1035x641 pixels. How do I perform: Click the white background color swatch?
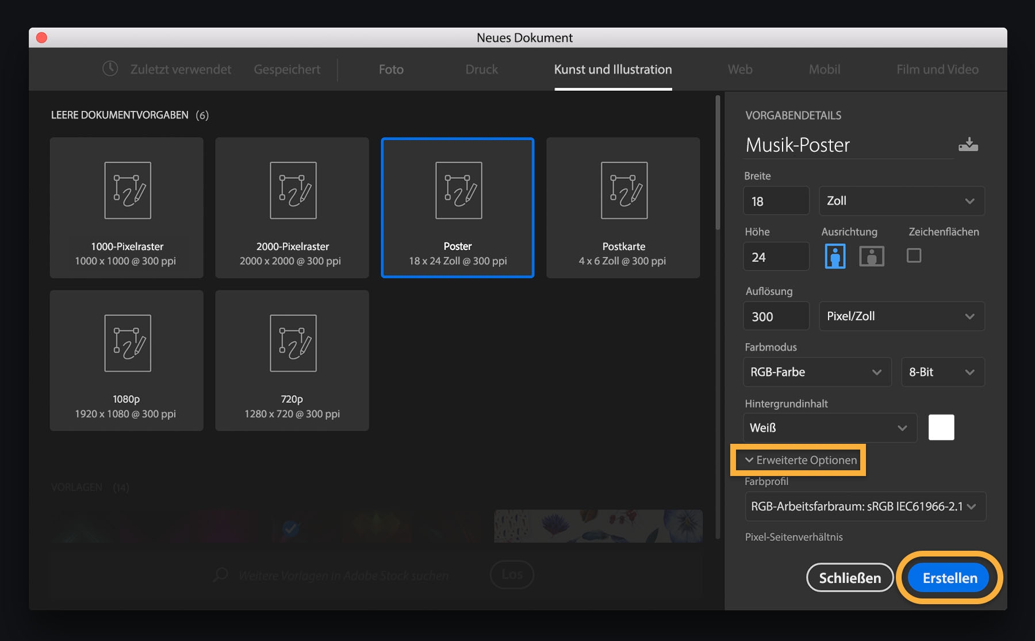(x=941, y=427)
